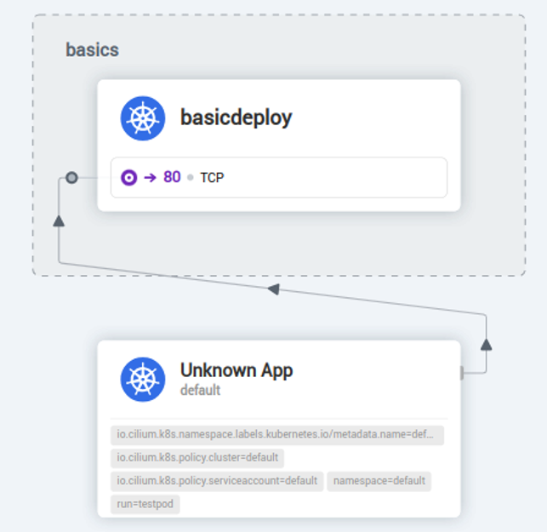Viewport: 547px width, 532px height.
Task: Click the arrowhead on the right vertical line
Action: coord(486,344)
